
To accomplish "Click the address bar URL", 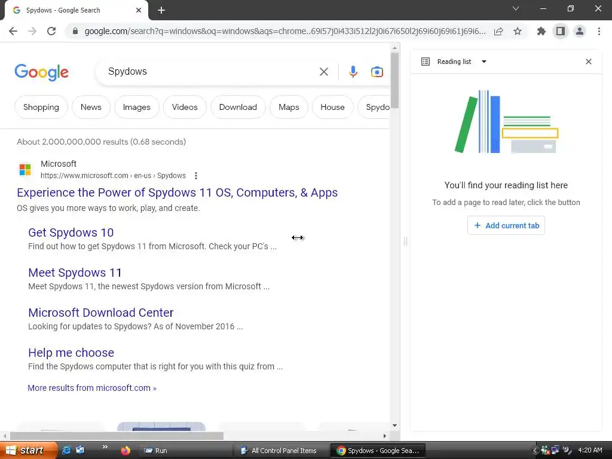I will coord(285,31).
